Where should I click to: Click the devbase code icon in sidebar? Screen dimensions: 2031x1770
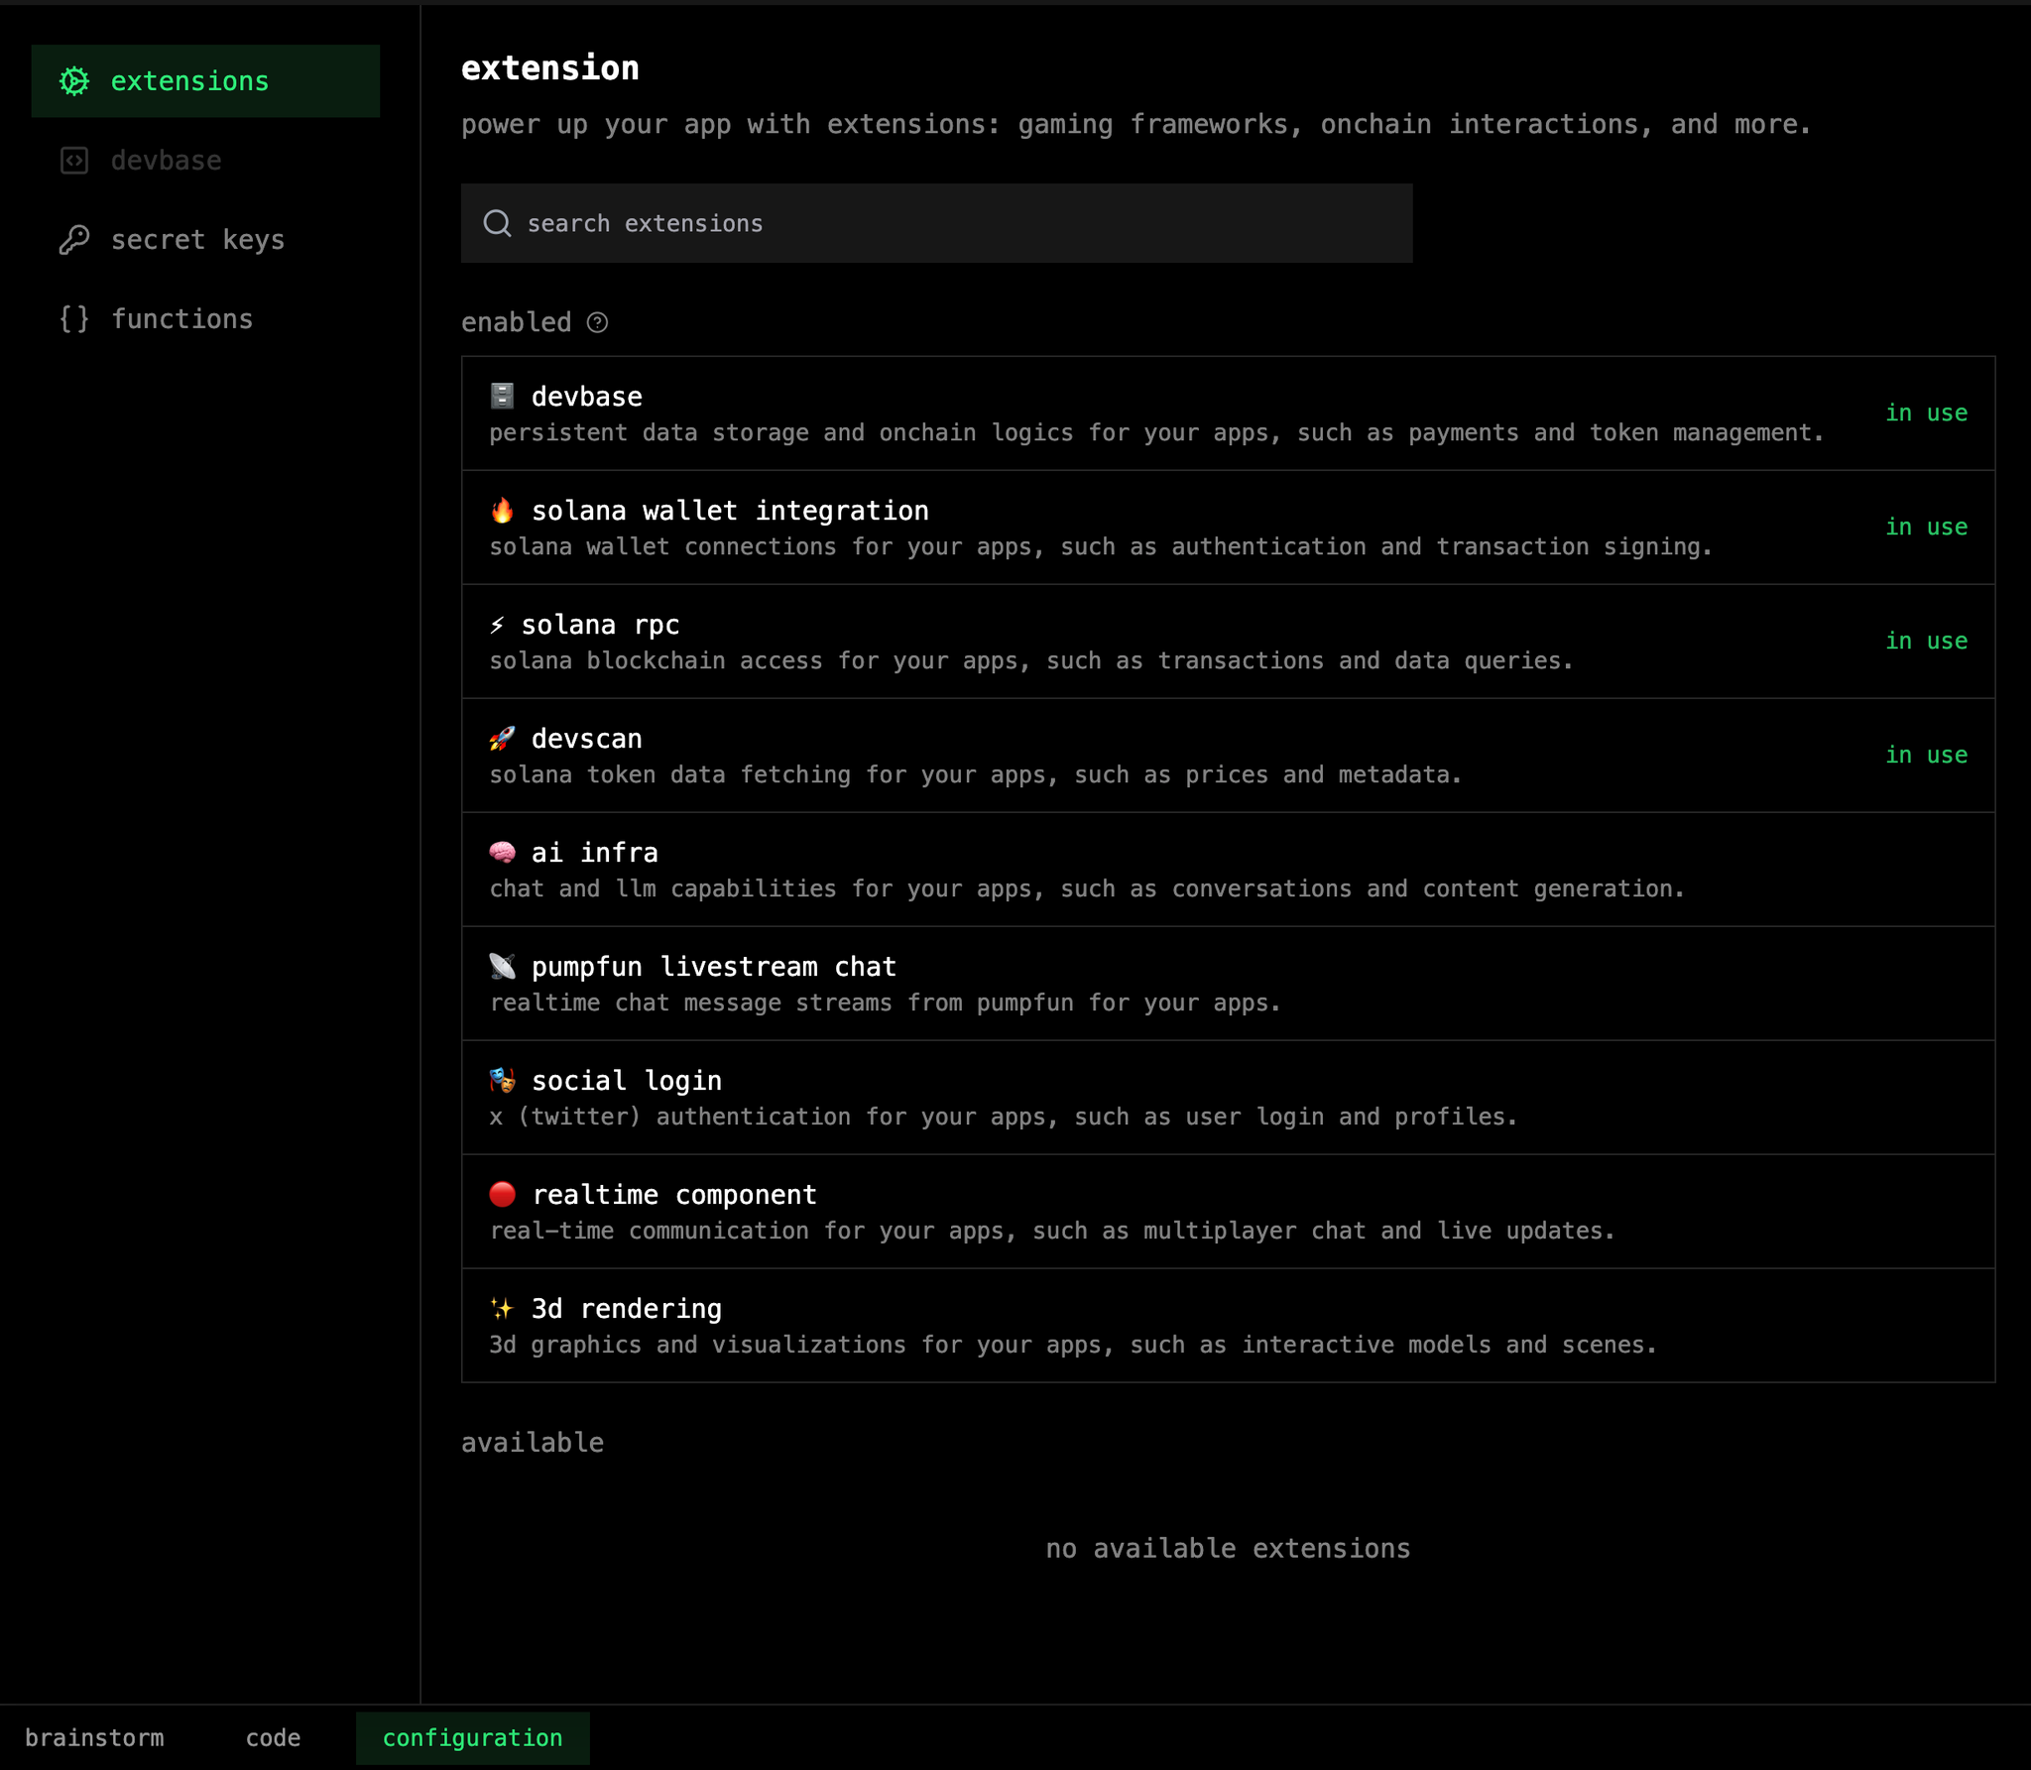(74, 161)
